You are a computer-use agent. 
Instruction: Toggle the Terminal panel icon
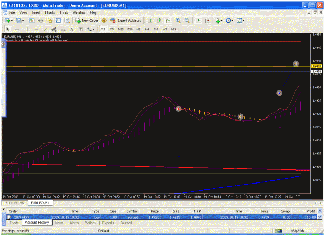[58, 20]
